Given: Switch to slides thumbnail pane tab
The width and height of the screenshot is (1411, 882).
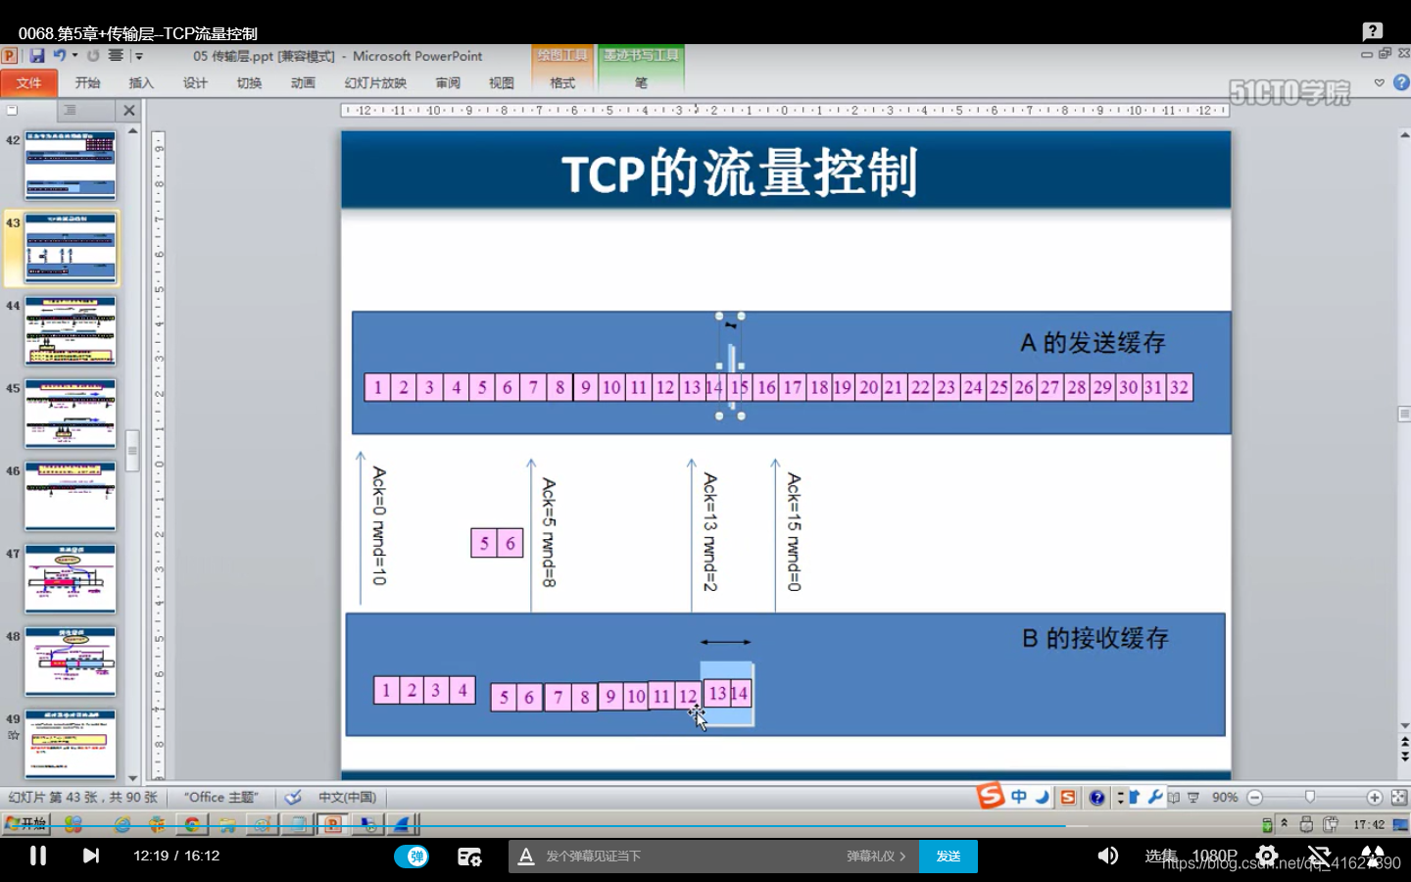Looking at the screenshot, I should point(13,111).
